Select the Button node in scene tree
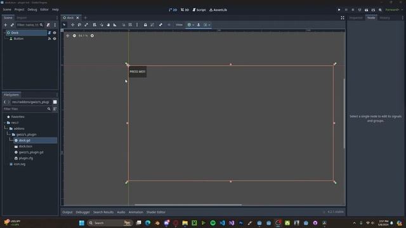This screenshot has height=228, width=406. (18, 39)
